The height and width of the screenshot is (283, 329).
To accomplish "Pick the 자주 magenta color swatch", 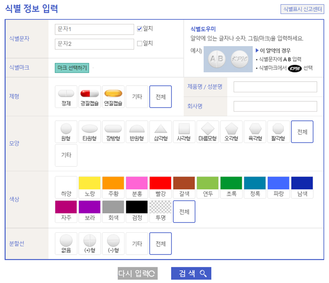I will 66,212.
